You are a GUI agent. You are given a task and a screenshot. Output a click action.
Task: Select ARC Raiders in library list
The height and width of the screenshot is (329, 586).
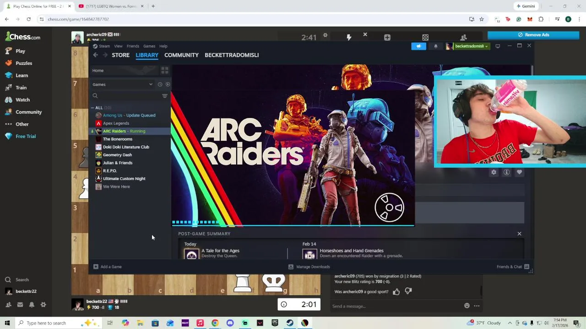(x=124, y=131)
